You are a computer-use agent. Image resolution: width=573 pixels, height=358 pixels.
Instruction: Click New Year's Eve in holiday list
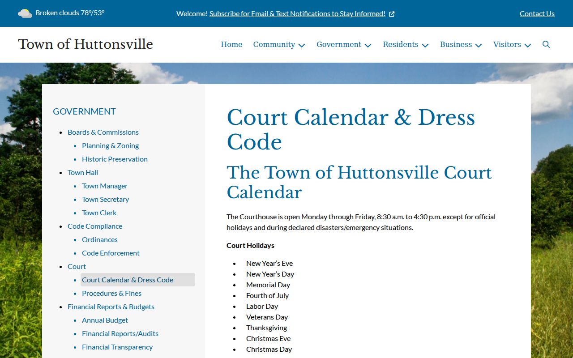coord(269,263)
